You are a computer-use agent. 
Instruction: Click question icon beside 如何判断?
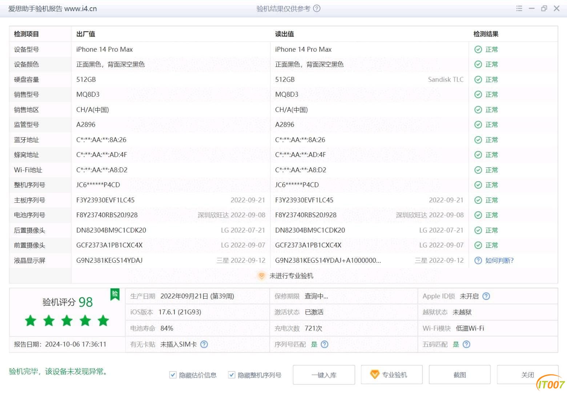(x=478, y=261)
